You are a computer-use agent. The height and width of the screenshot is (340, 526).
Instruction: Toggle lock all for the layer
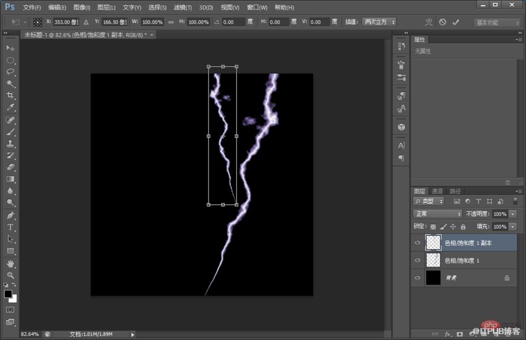point(463,227)
